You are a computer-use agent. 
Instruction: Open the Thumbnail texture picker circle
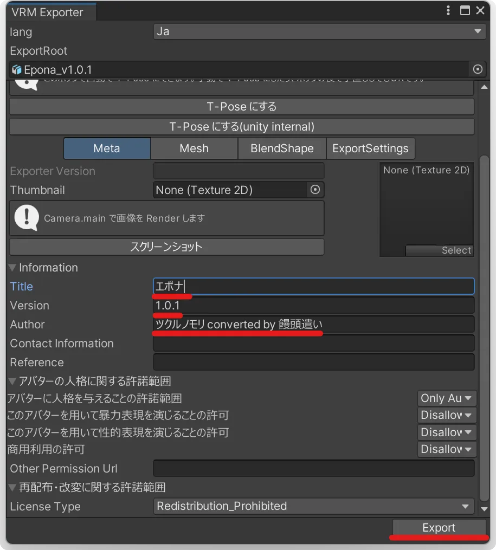[315, 190]
